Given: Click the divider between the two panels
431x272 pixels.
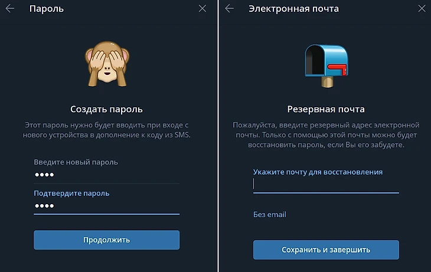Looking at the screenshot, I should pyautogui.click(x=218, y=136).
